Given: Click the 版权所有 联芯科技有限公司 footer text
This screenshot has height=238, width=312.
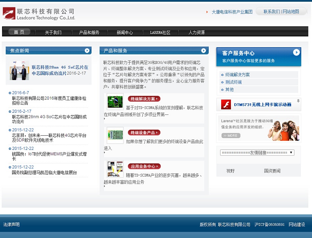Looking at the screenshot, I should pos(225,224).
